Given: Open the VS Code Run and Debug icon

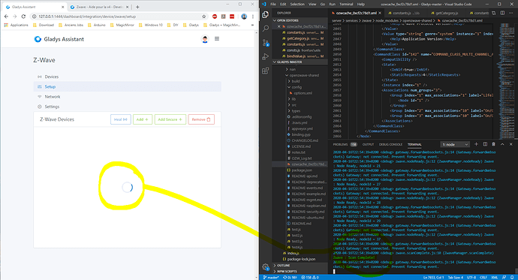Looking at the screenshot, I should click(x=265, y=57).
